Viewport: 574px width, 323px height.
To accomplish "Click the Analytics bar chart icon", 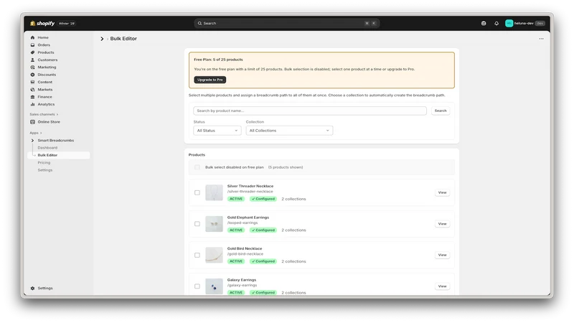I will tap(32, 104).
